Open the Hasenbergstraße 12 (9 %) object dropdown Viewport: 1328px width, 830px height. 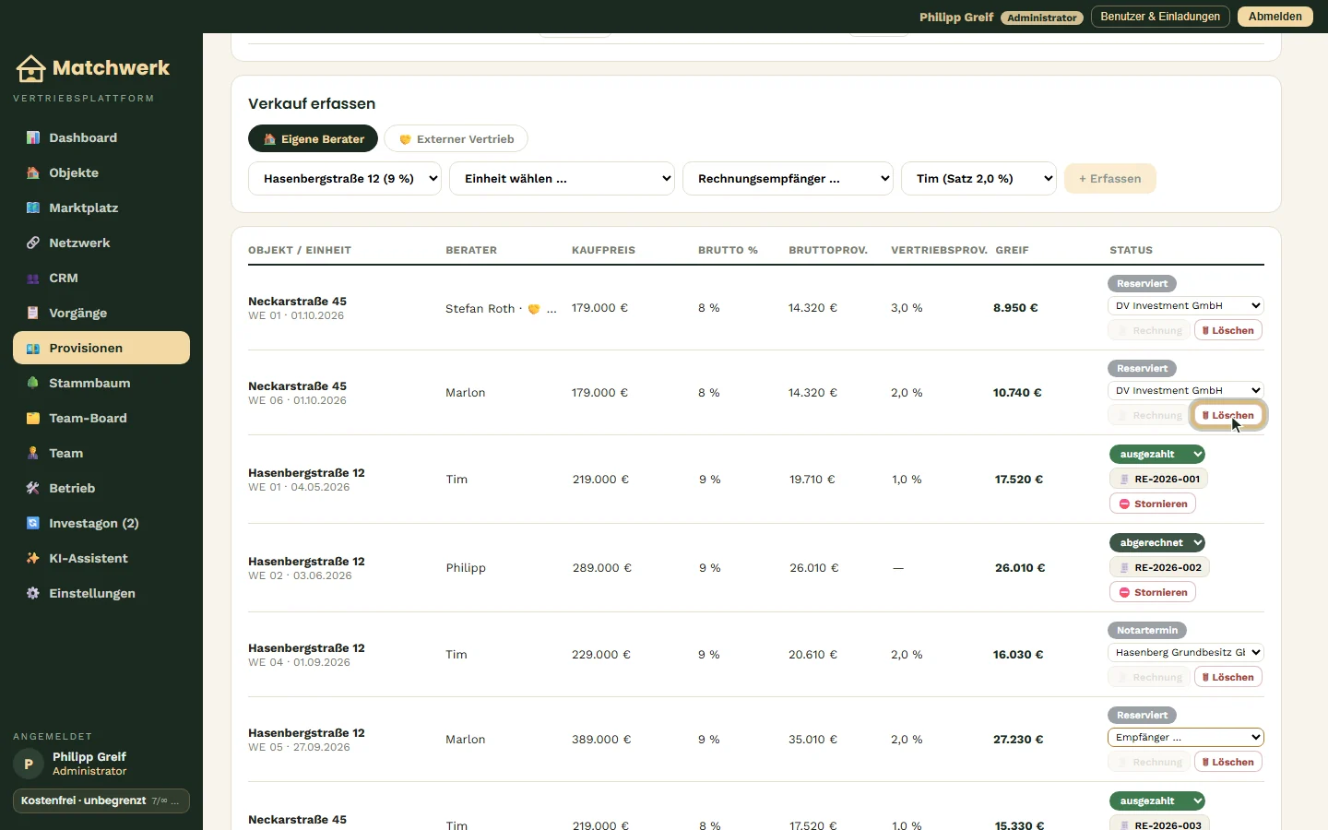(345, 179)
